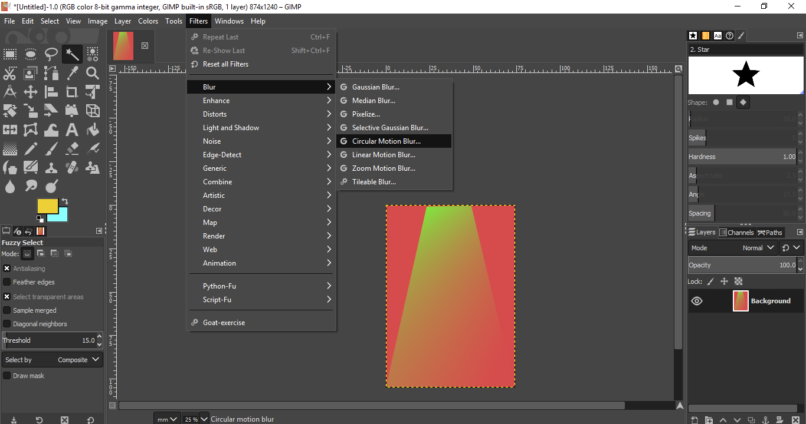The height and width of the screenshot is (424, 806).
Task: Choose the square brush shape
Action: pyautogui.click(x=729, y=102)
